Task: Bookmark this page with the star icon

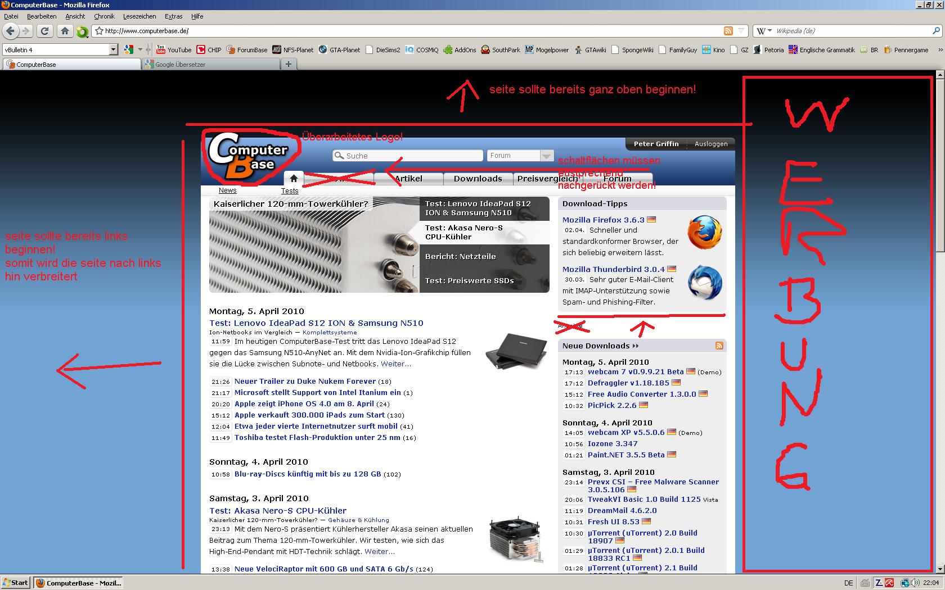Action: pos(100,31)
